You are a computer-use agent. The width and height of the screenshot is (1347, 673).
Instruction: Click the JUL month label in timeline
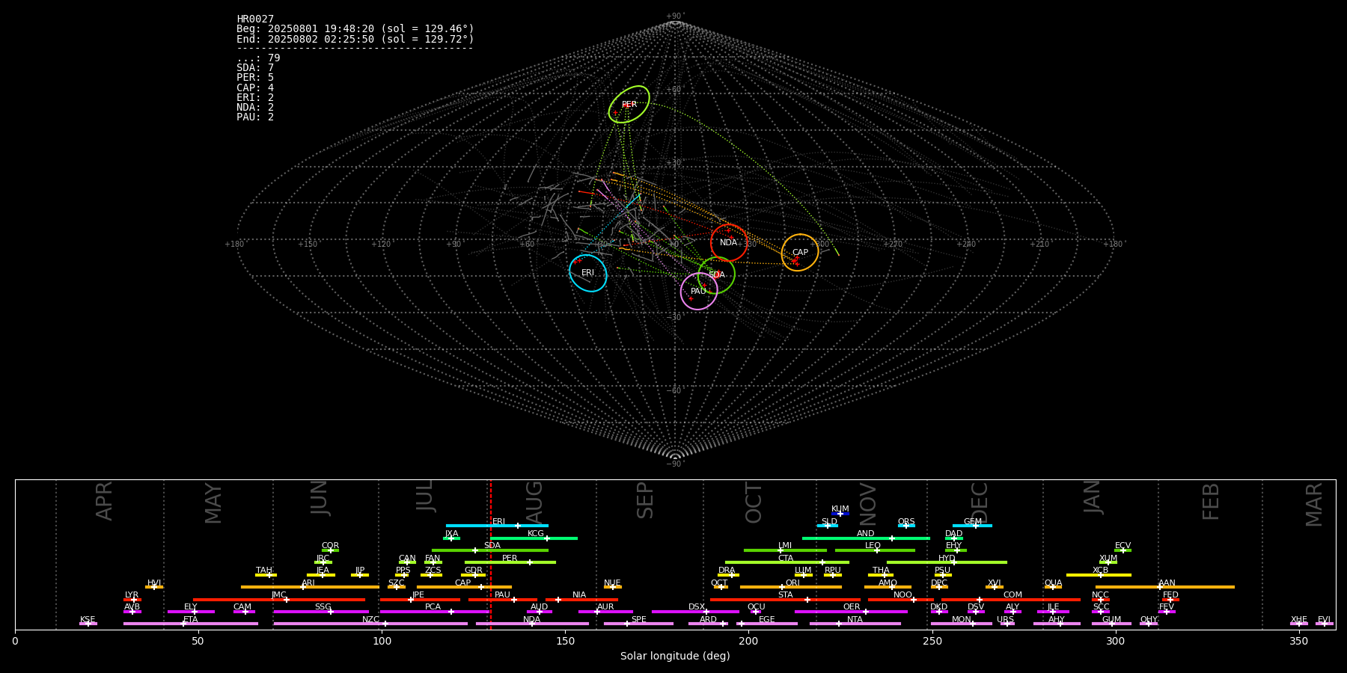pos(425,495)
